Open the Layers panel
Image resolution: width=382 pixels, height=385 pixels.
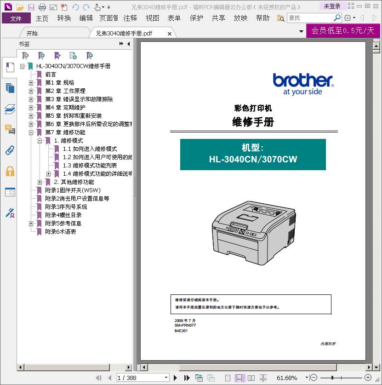(x=10, y=109)
